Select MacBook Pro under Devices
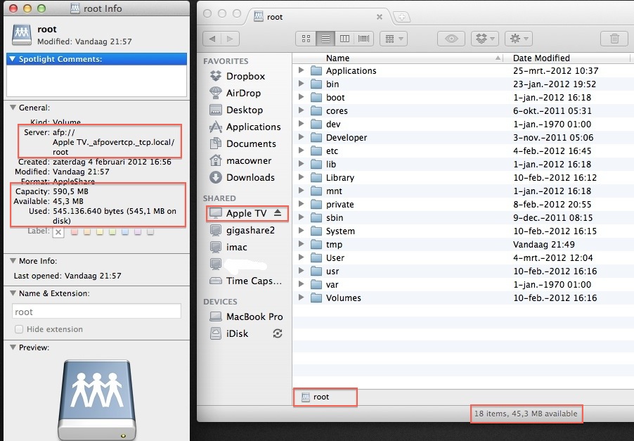The image size is (634, 441). pyautogui.click(x=246, y=317)
